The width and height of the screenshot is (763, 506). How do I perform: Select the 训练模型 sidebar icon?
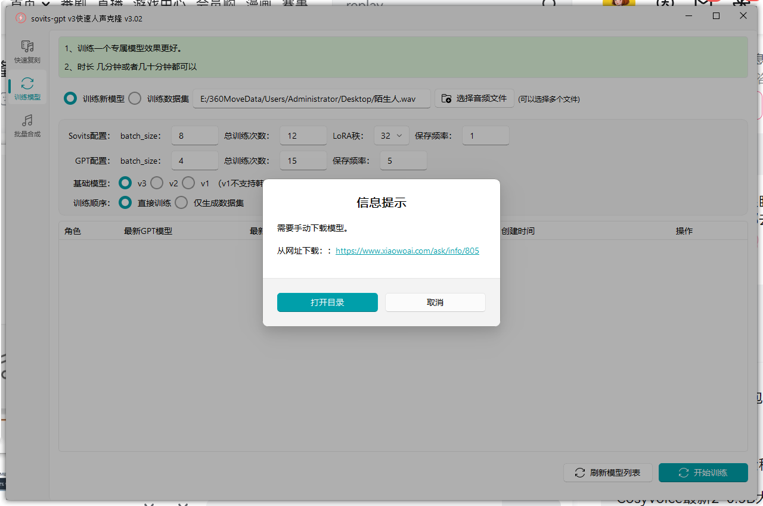(x=27, y=83)
